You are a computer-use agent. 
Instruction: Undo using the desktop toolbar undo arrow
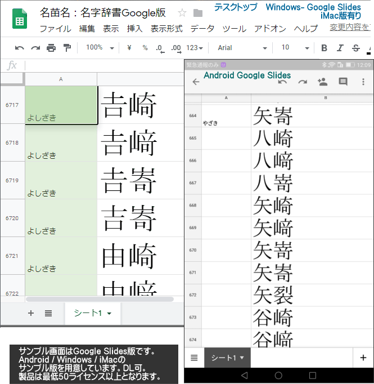(20, 48)
